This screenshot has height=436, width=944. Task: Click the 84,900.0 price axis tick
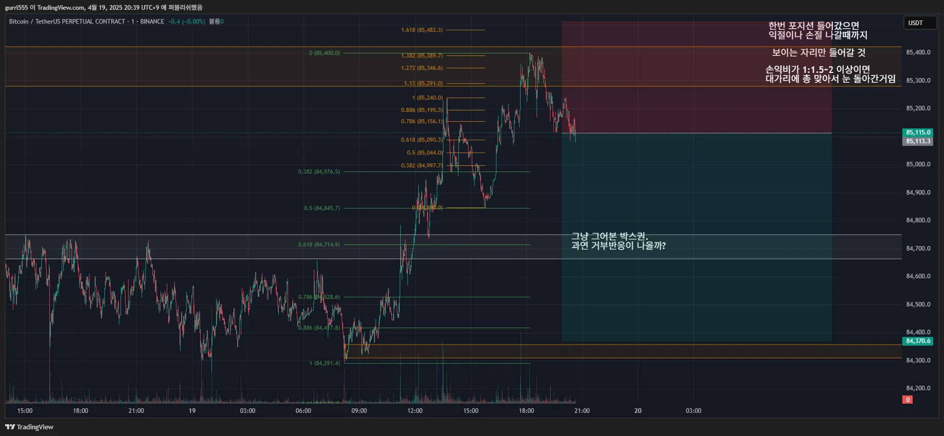918,193
